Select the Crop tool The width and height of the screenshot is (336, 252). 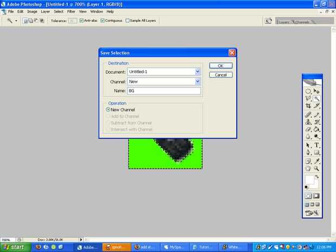pos(308,106)
